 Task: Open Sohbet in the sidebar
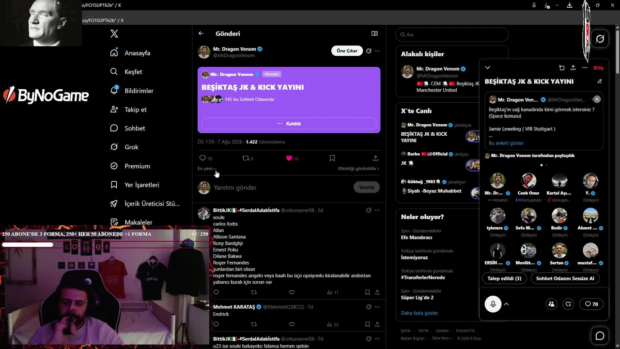pos(135,128)
